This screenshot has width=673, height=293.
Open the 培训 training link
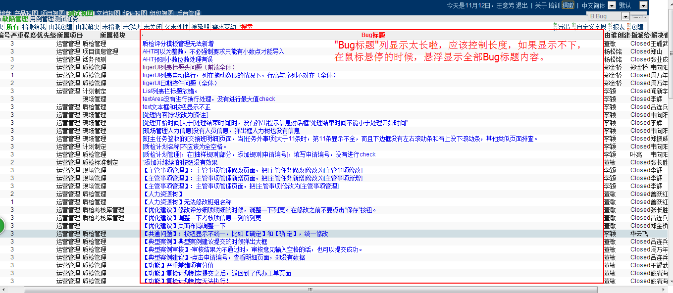click(x=554, y=5)
